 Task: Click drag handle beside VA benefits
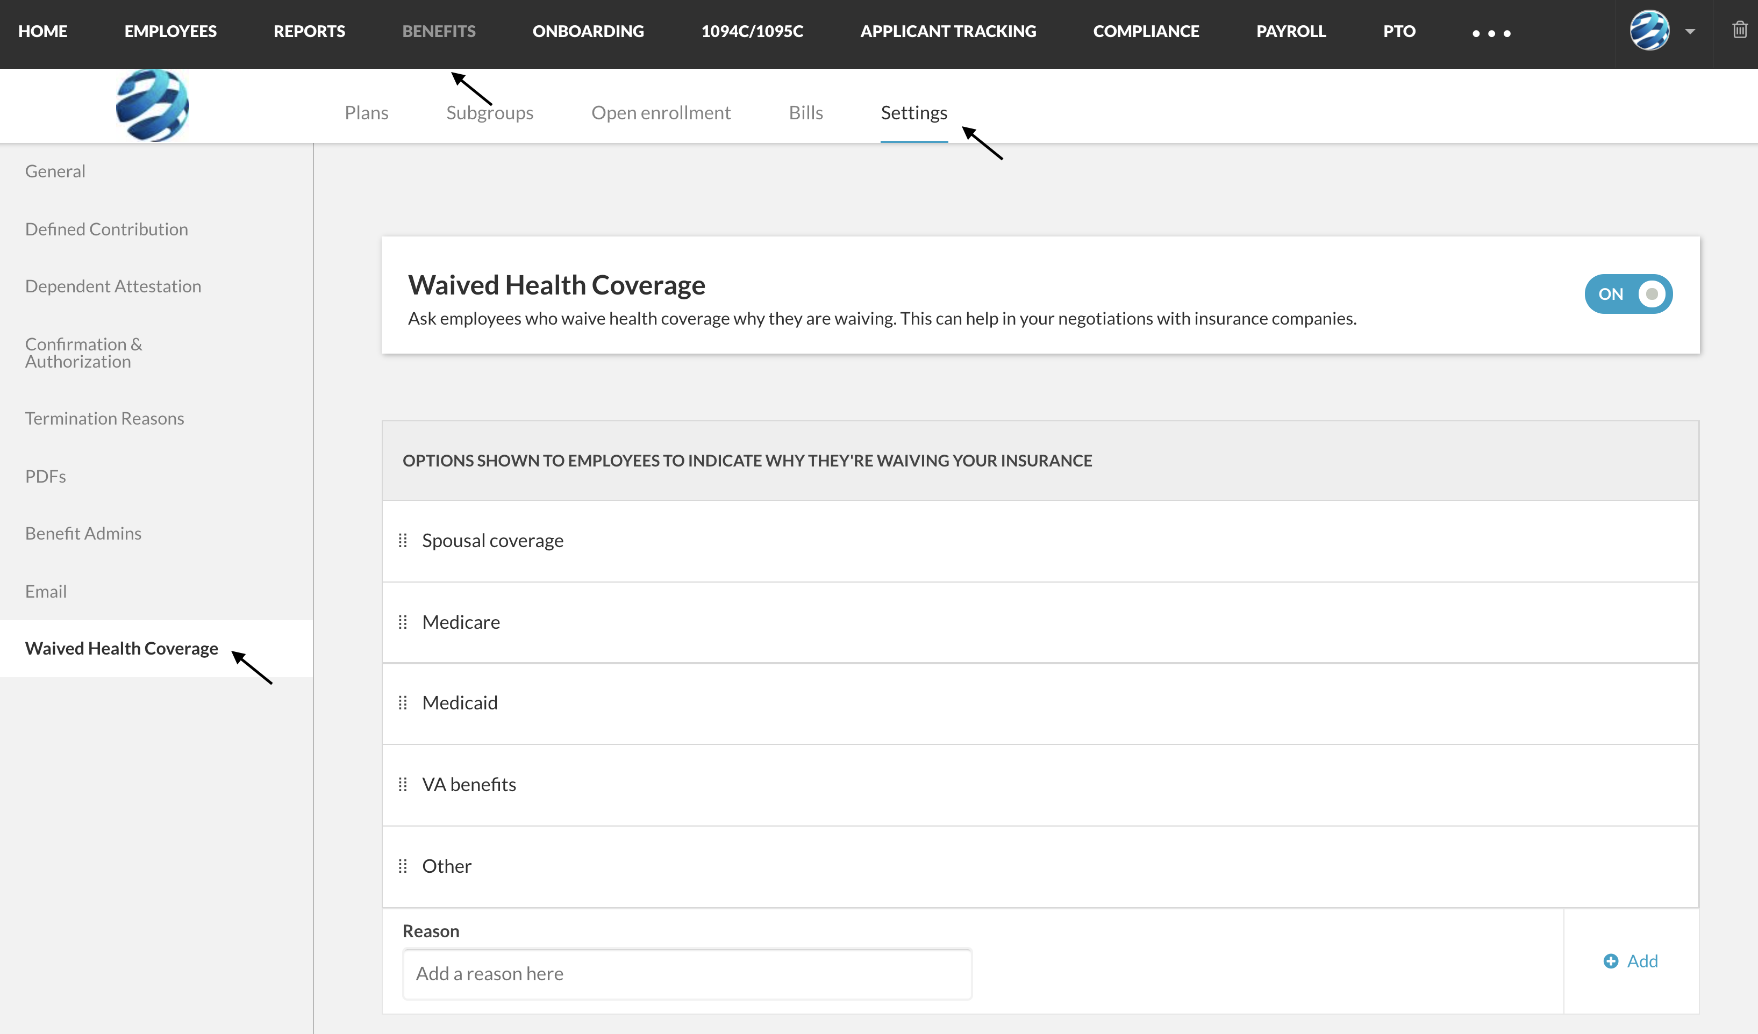click(403, 785)
